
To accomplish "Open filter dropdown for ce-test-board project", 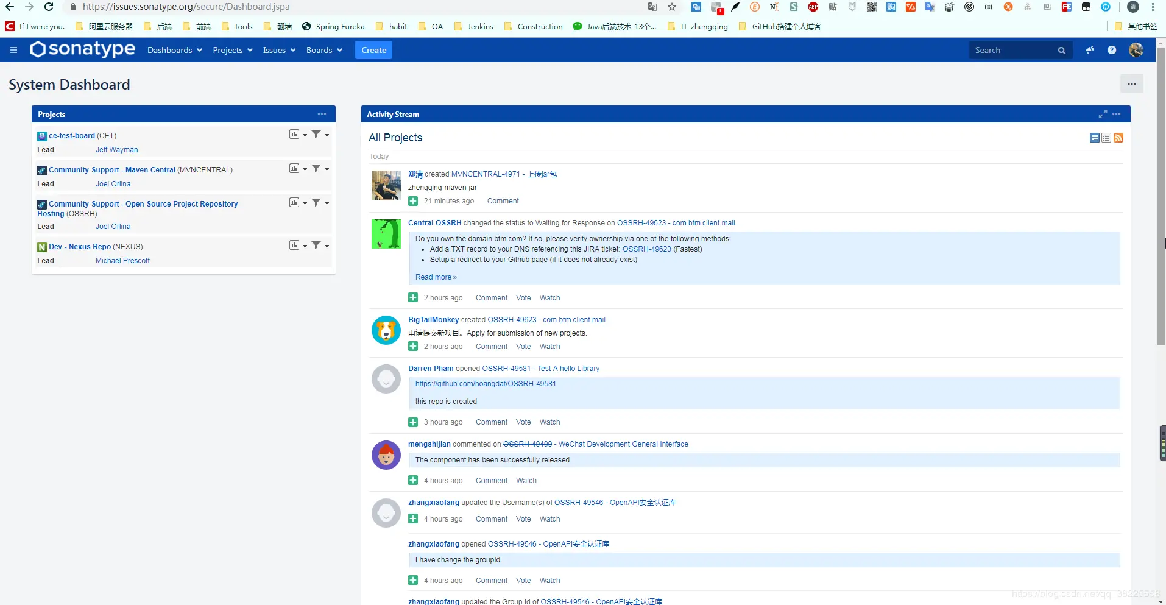I will point(320,135).
